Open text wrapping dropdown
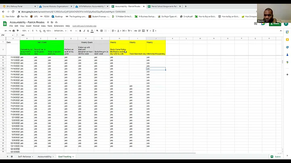 [124, 31]
